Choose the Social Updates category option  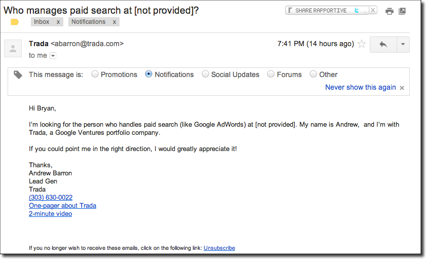pyautogui.click(x=205, y=74)
